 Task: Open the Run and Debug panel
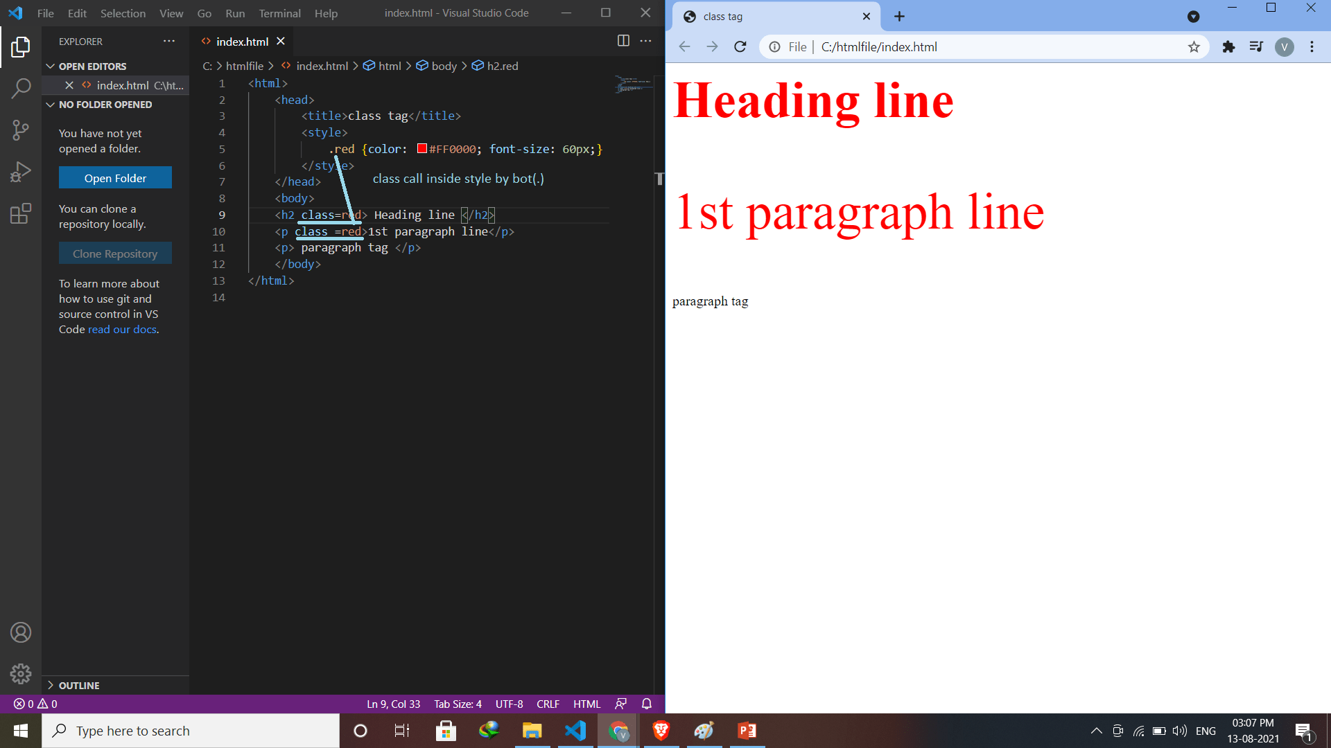[21, 171]
